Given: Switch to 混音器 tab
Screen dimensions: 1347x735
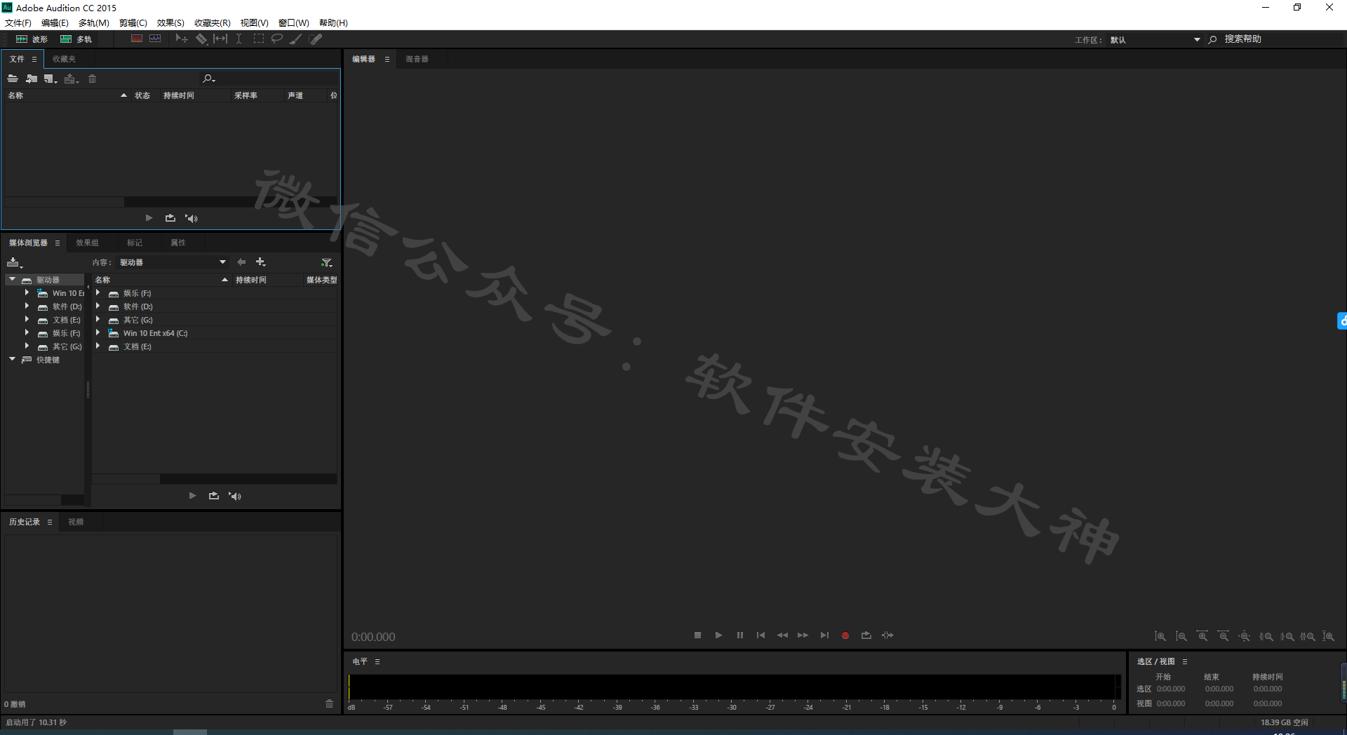Looking at the screenshot, I should 417,59.
